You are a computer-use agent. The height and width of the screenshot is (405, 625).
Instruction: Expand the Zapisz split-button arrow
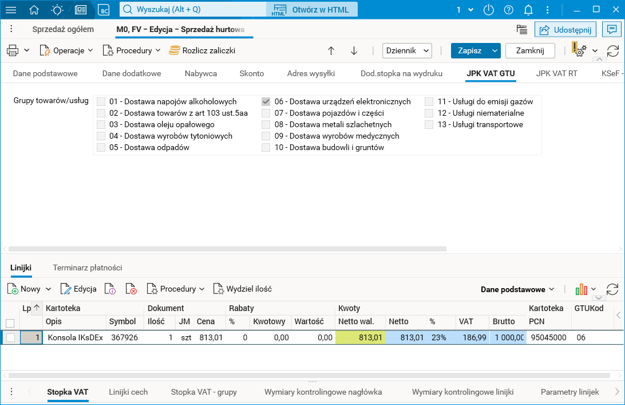point(495,50)
